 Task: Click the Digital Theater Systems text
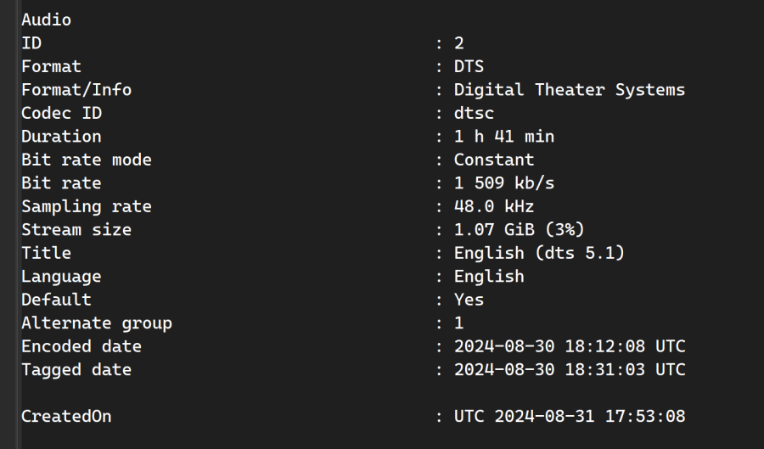569,89
